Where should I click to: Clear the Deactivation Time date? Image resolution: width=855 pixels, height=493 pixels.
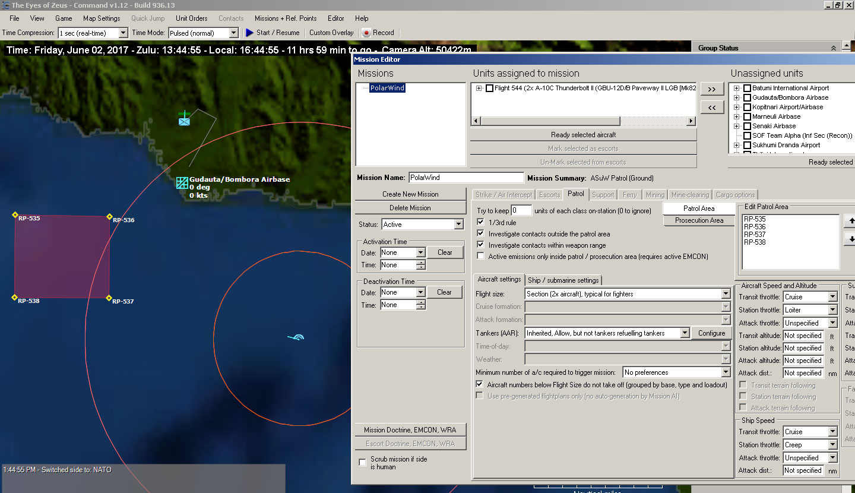click(x=445, y=292)
